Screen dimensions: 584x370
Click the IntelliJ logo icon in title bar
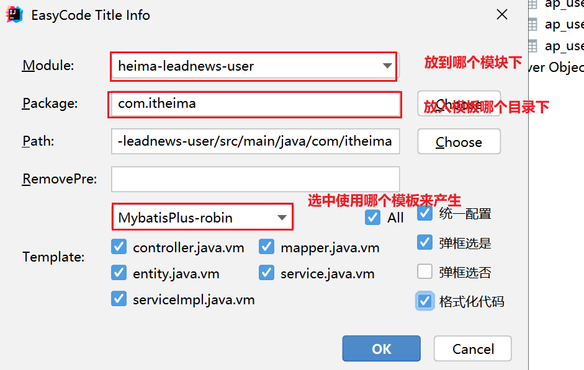[14, 15]
